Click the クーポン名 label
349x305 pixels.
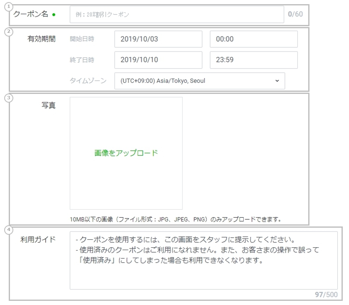(x=31, y=14)
